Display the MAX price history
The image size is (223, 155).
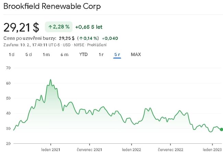click(x=136, y=54)
